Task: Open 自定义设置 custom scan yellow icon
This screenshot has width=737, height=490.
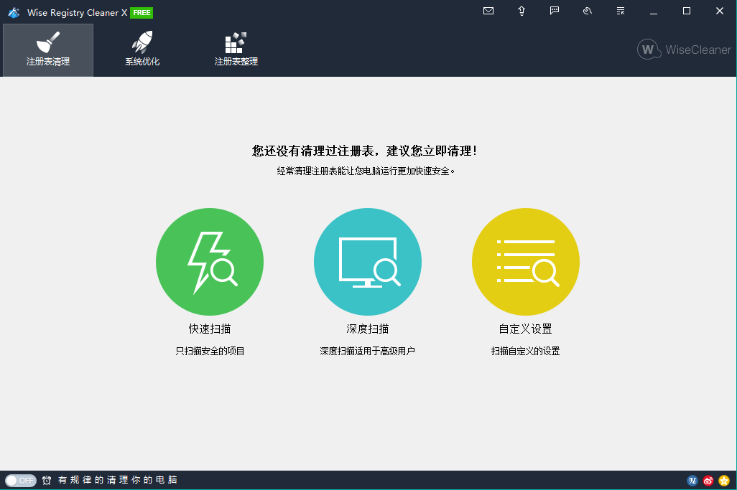Action: click(x=526, y=262)
